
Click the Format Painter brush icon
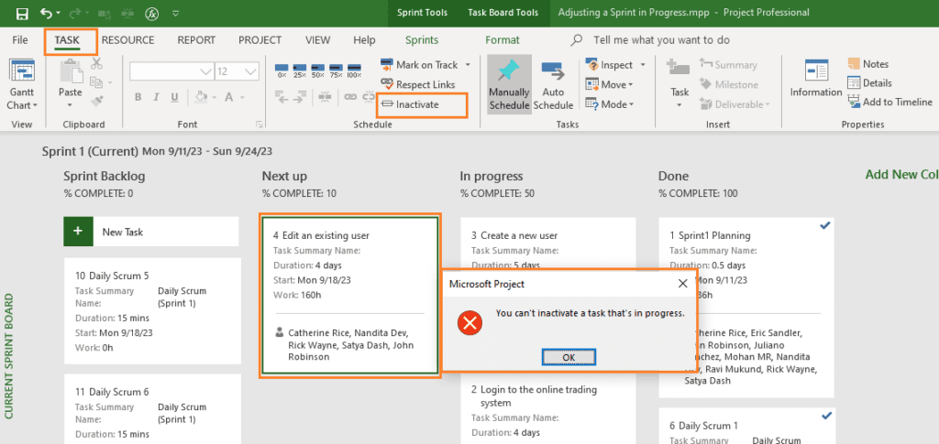[97, 102]
